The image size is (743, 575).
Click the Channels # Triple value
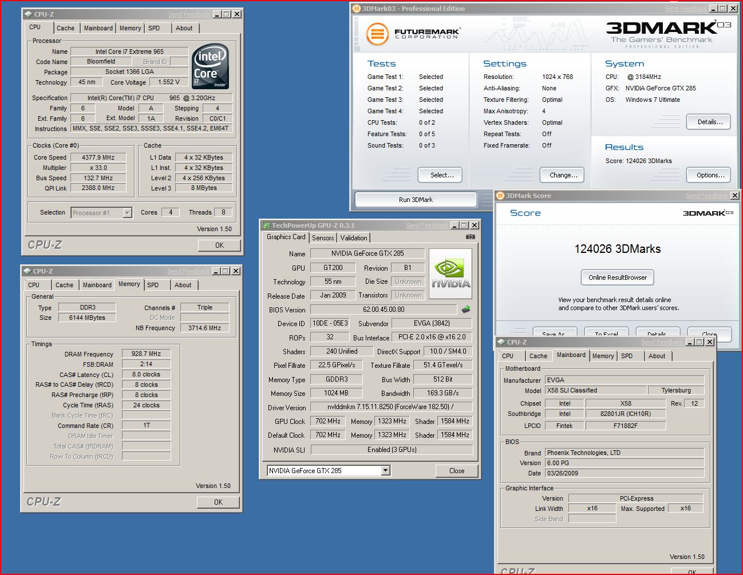(204, 307)
